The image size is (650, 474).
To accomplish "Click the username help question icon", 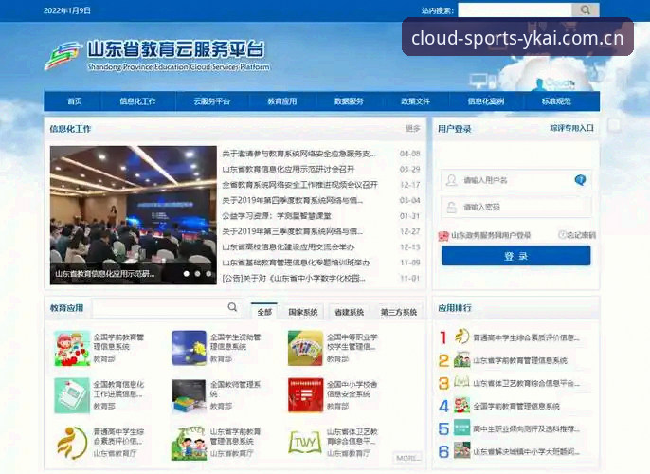I will pos(580,180).
